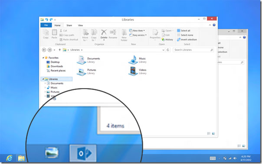Click the Search Libraries input field

click(193, 50)
